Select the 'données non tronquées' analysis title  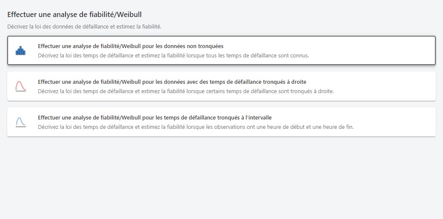(x=131, y=46)
